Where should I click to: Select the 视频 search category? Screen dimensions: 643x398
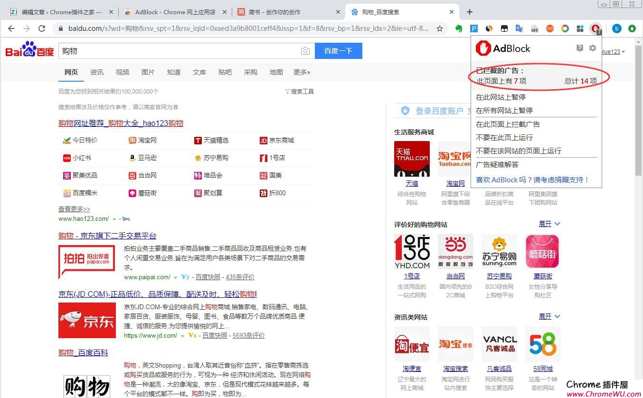(123, 72)
